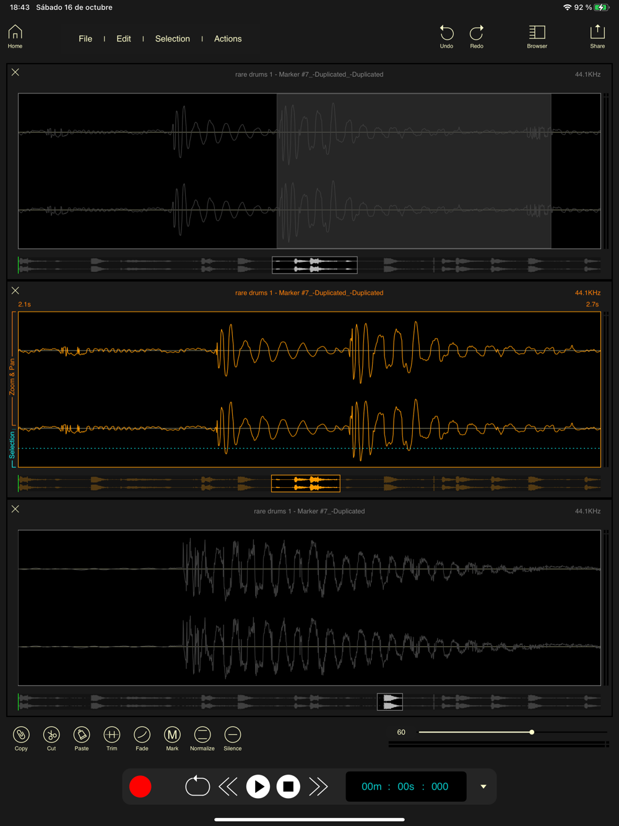Undo the last edit
Screen dimensions: 619x826
point(446,37)
